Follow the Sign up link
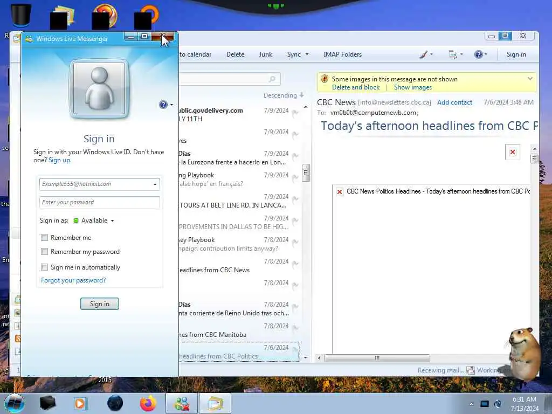Viewport: 552px width, 414px height. 60,160
